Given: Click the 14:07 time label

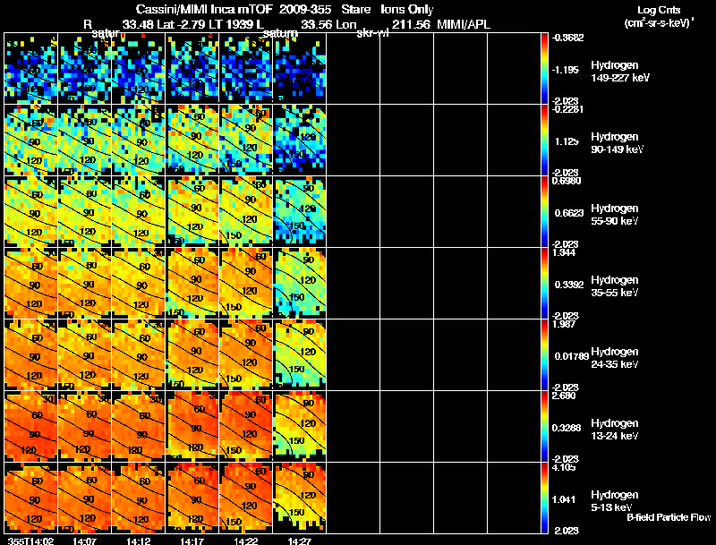Looking at the screenshot, I should (84, 541).
